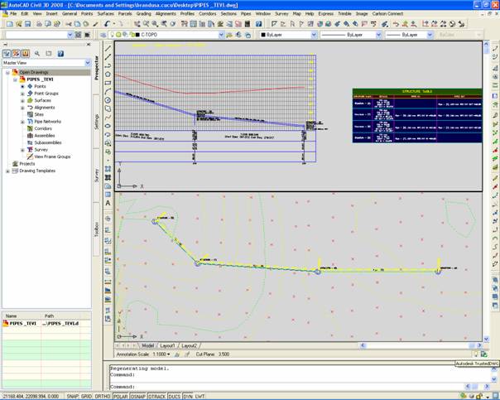Open the Surfaces menu
Screen dimensions: 500x400
click(x=106, y=14)
